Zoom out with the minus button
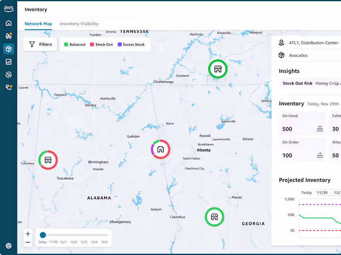341x255 pixels. coord(28,242)
